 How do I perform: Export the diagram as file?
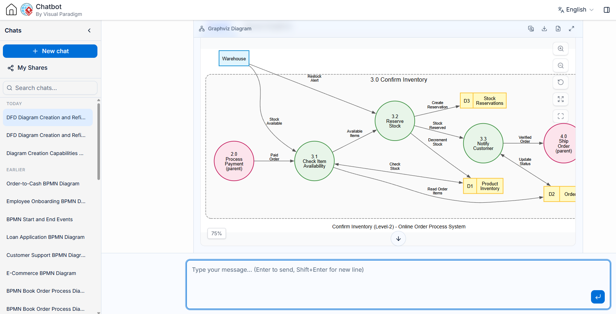[x=558, y=29]
